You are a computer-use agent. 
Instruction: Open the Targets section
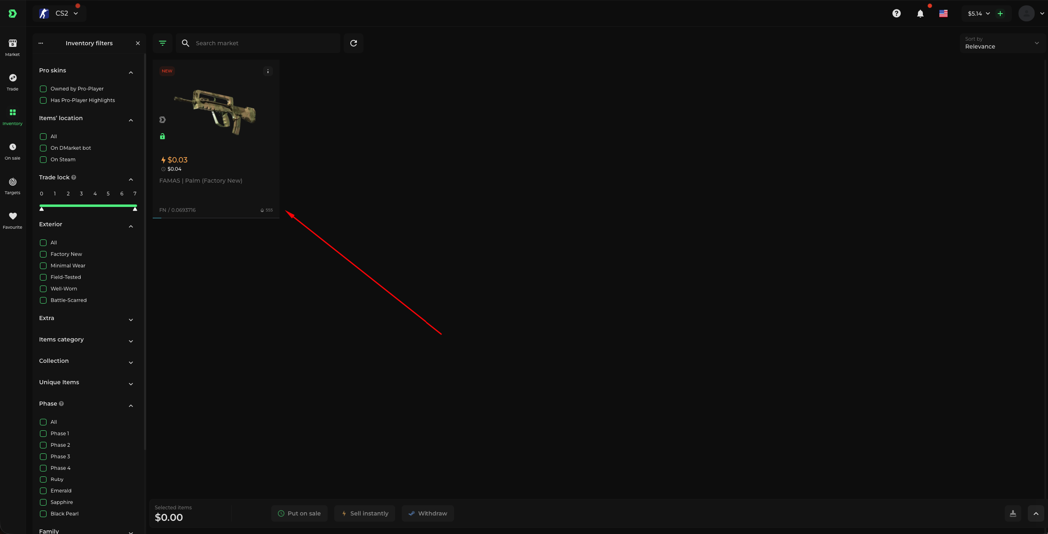point(13,186)
